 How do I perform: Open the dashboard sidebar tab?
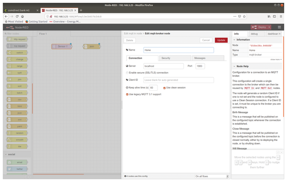pos(274,34)
